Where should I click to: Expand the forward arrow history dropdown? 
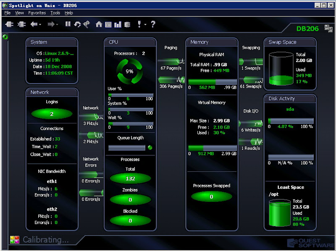(x=57, y=24)
